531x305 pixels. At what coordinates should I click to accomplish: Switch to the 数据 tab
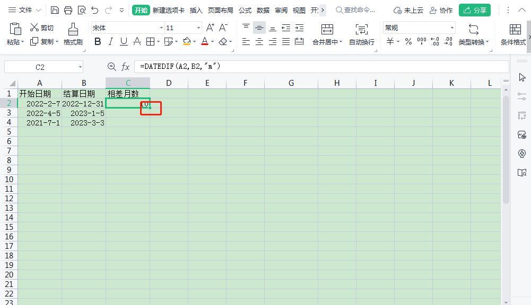263,11
